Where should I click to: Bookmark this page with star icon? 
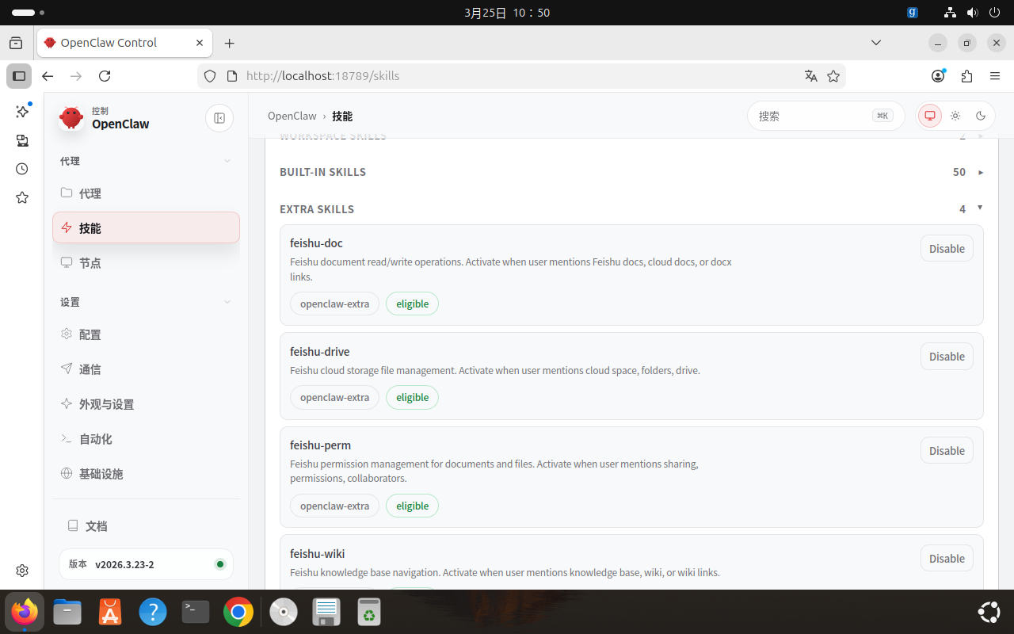(833, 76)
